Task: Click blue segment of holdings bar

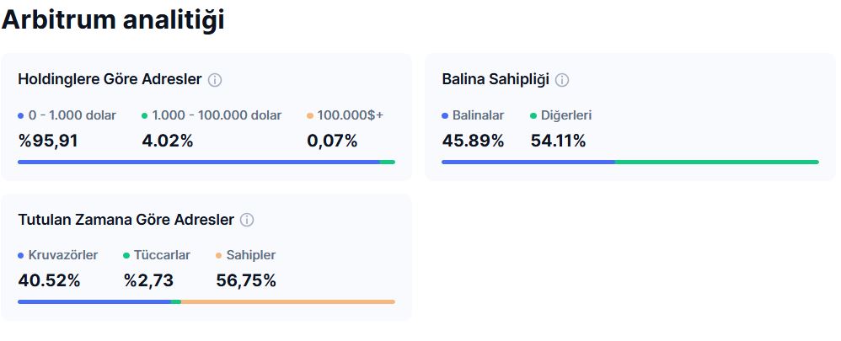Action: (x=198, y=162)
